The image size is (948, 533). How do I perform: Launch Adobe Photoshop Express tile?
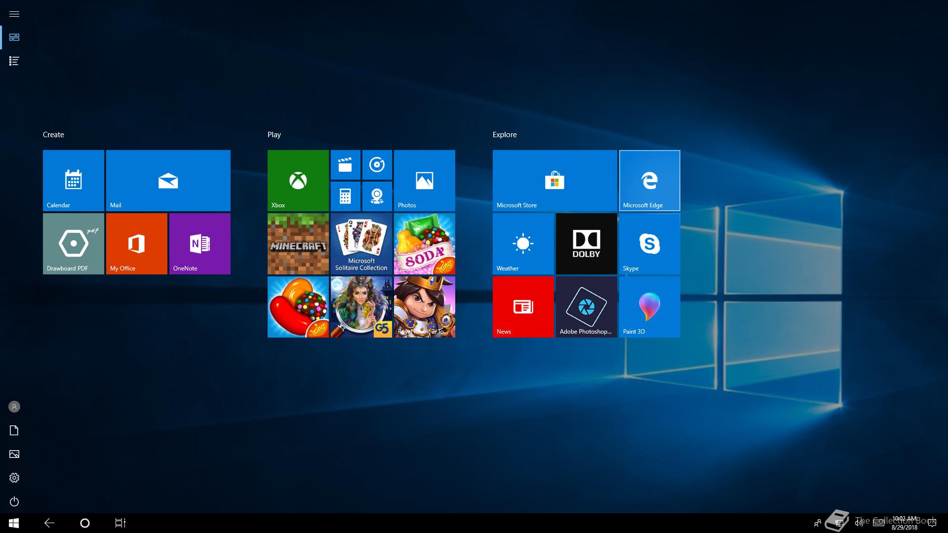(x=587, y=307)
